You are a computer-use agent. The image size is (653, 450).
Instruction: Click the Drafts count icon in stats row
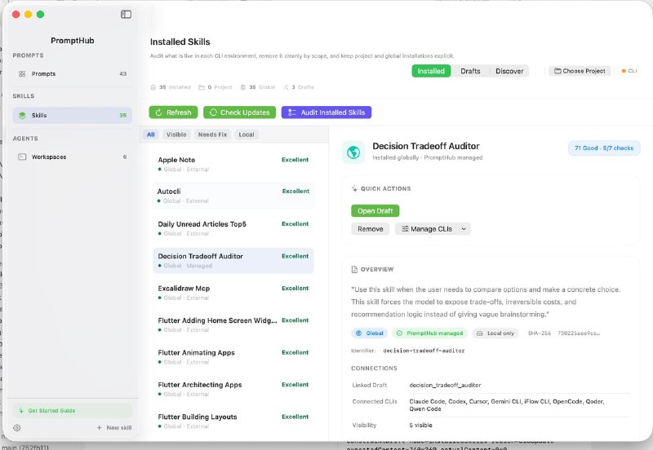click(x=286, y=87)
